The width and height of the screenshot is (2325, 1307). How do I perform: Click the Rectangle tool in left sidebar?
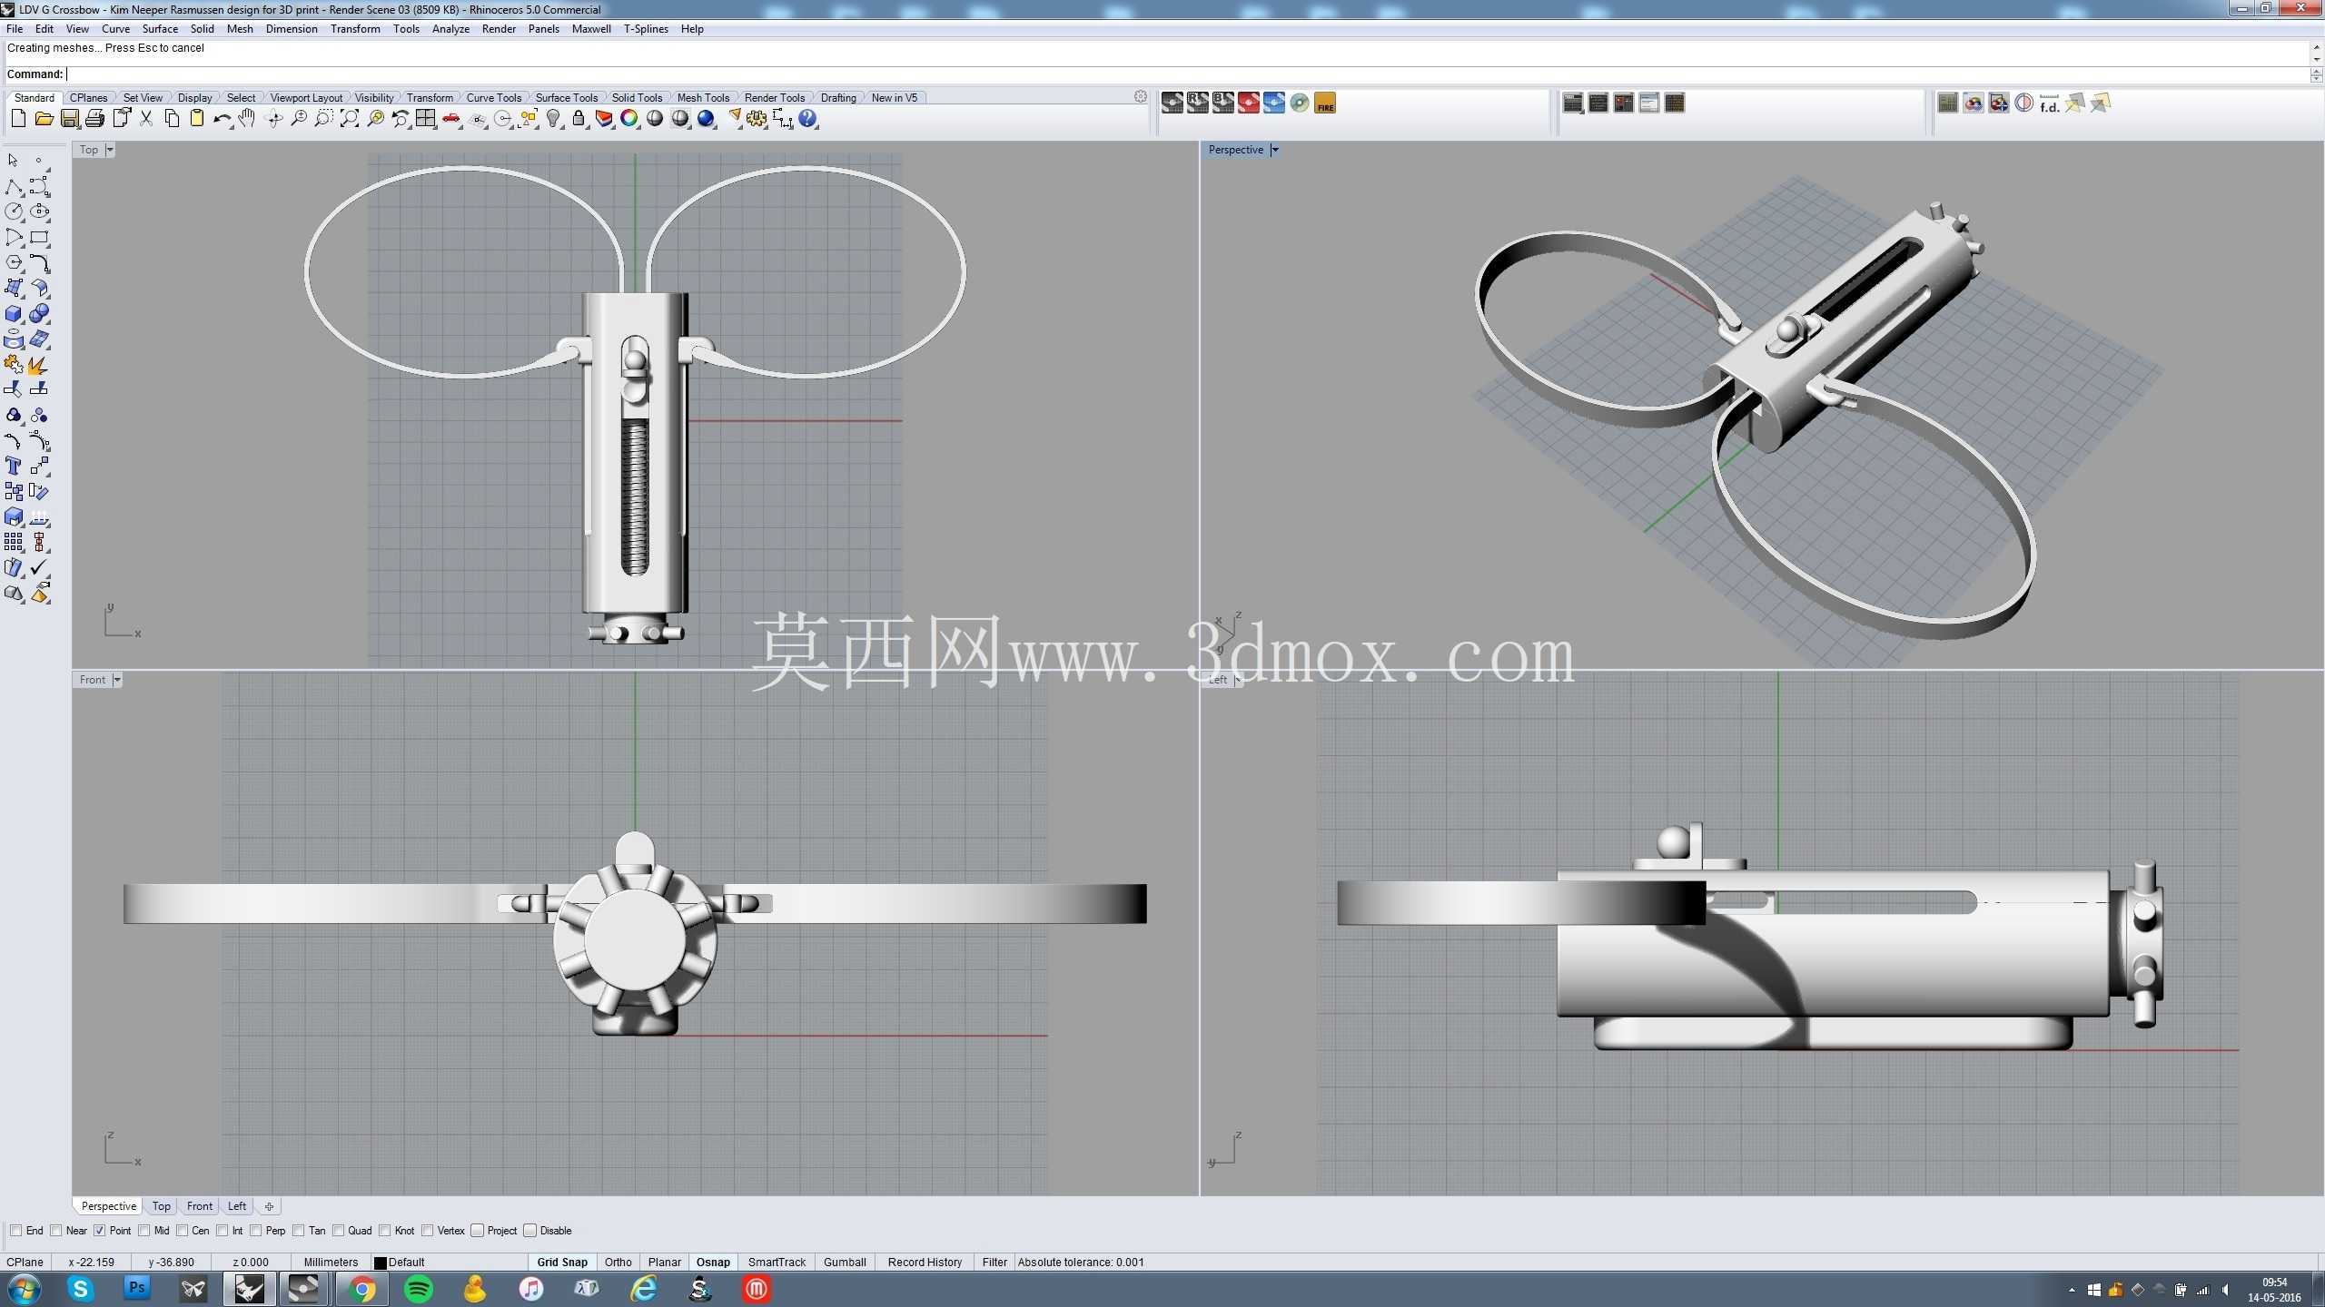39,237
